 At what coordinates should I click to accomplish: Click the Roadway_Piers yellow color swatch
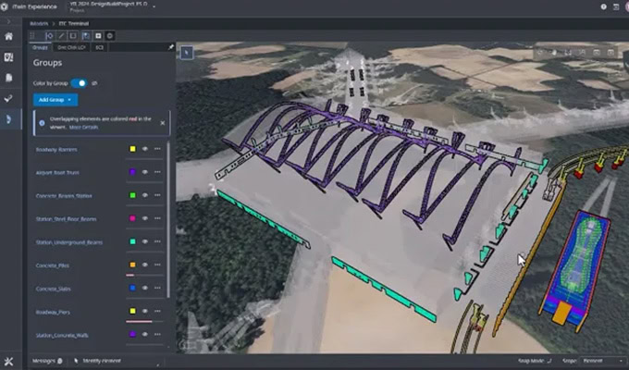(x=132, y=312)
